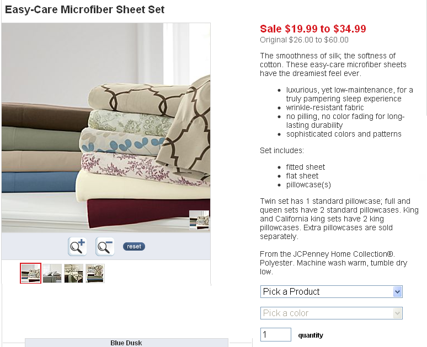Click the quantity input field
This screenshot has height=347, width=427.
click(276, 334)
